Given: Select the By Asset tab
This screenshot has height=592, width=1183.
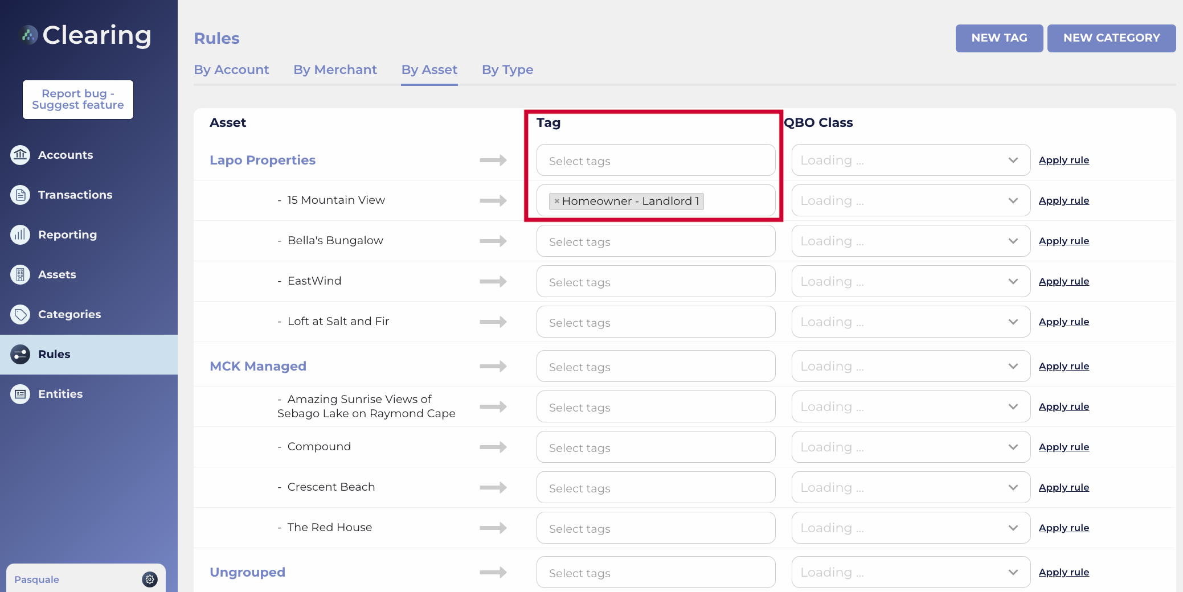Looking at the screenshot, I should click(x=429, y=69).
